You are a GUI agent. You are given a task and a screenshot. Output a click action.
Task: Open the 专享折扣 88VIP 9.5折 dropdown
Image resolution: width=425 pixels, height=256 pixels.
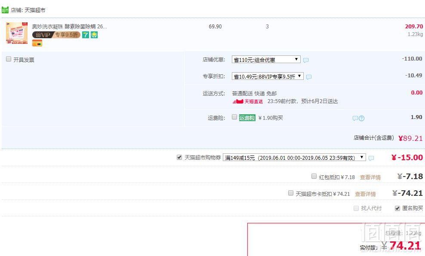[x=268, y=76]
